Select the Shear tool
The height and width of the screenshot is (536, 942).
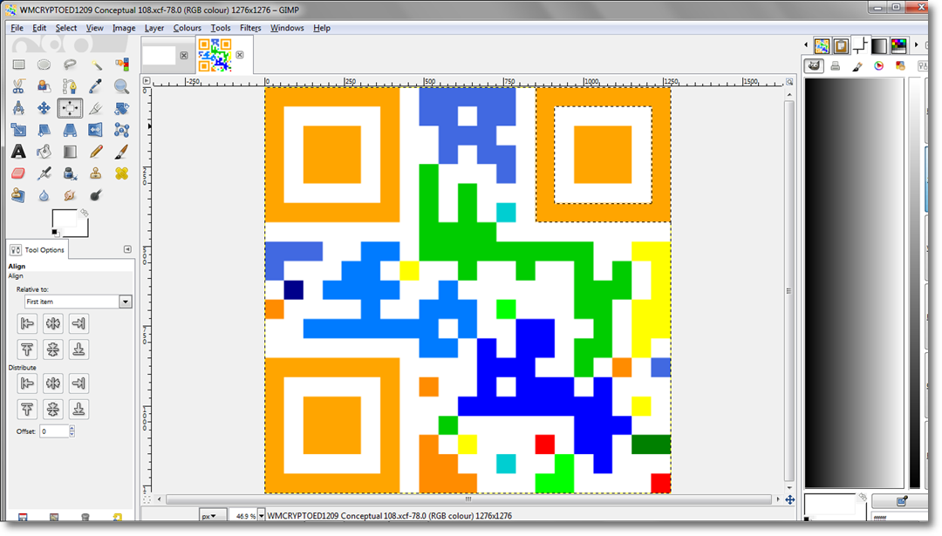click(44, 130)
